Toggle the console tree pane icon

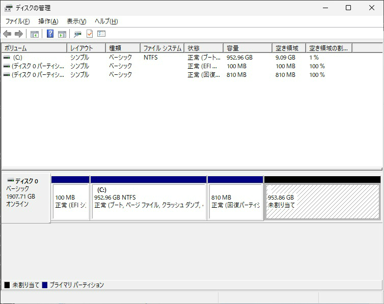click(x=35, y=34)
